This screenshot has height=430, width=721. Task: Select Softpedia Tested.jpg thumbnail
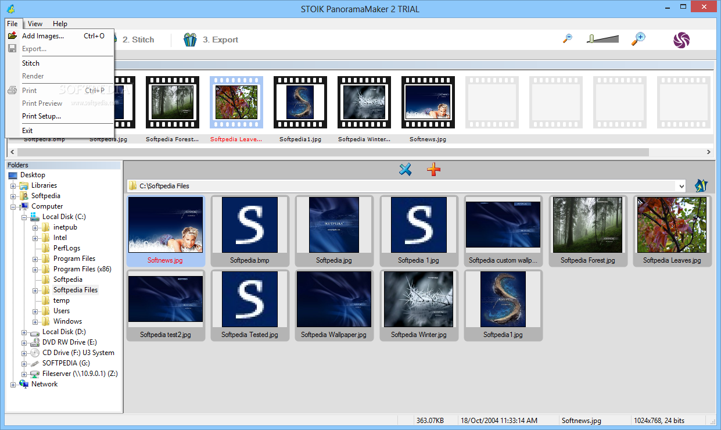(x=250, y=305)
